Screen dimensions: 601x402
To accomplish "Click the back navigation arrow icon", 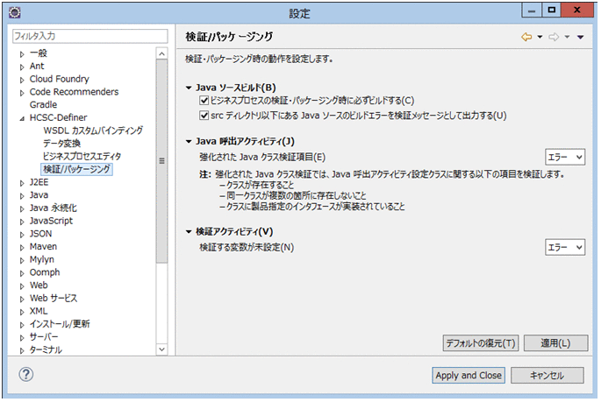I will click(x=526, y=37).
